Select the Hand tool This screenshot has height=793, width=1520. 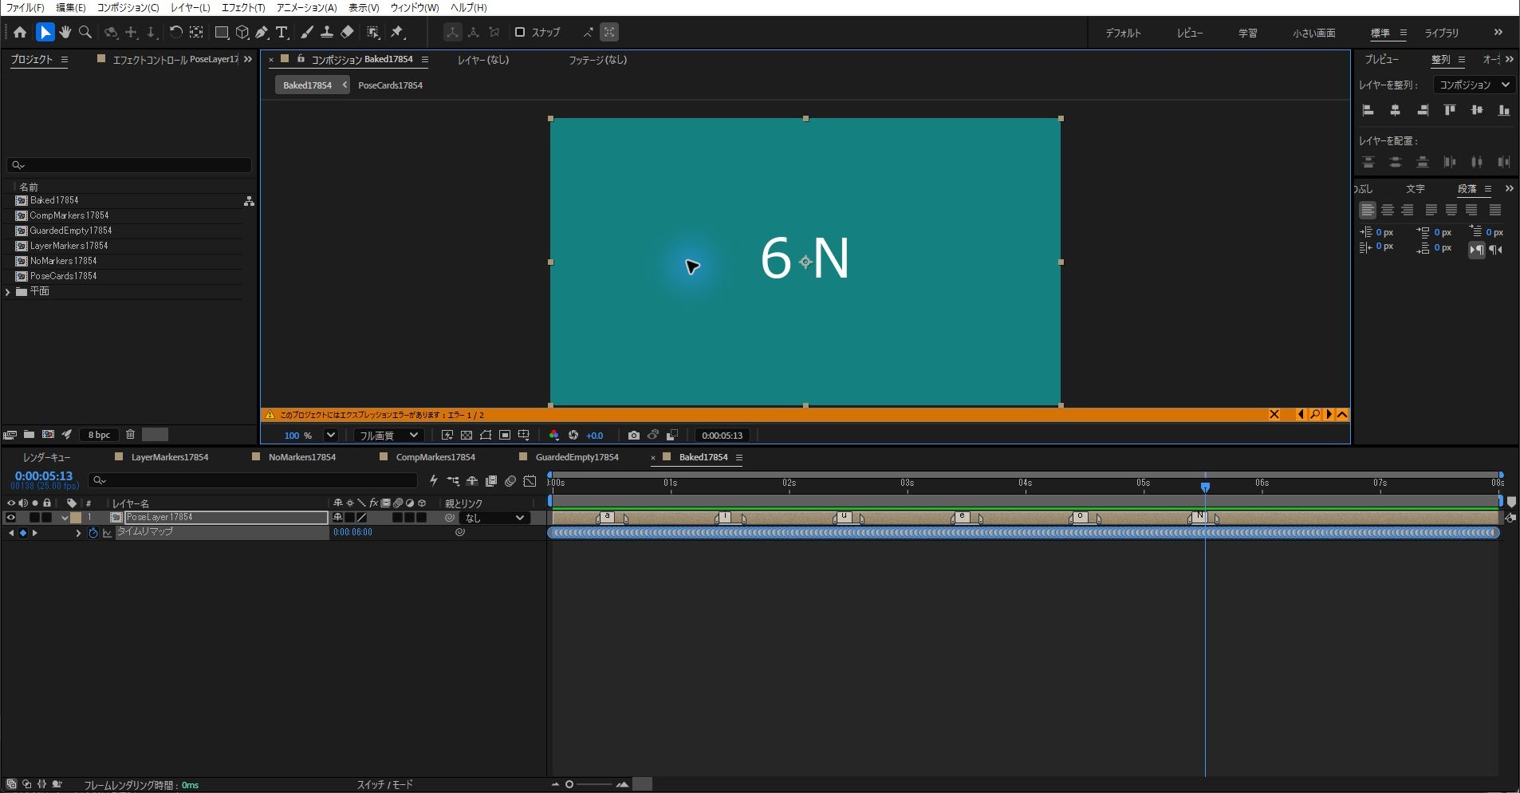click(x=65, y=32)
